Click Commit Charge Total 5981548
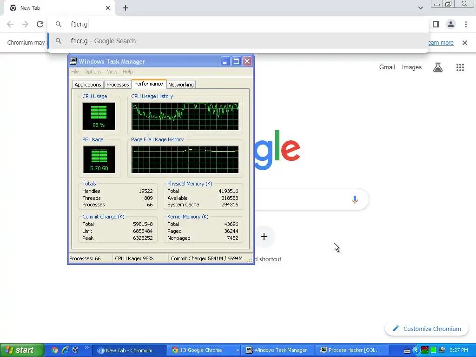This screenshot has height=357, width=476. (143, 224)
